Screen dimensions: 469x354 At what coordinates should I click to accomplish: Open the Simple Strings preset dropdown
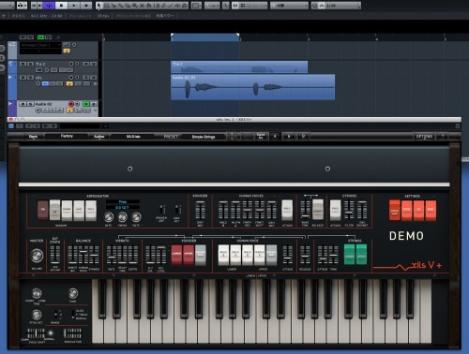pyautogui.click(x=204, y=137)
